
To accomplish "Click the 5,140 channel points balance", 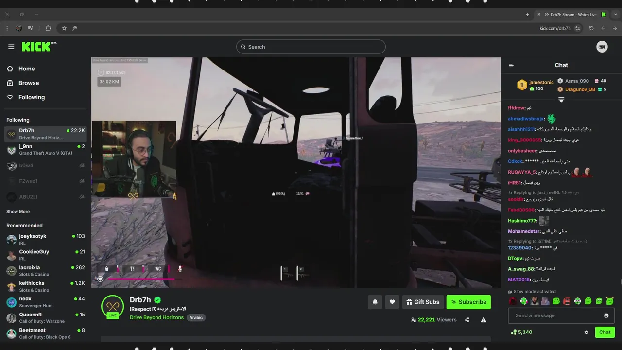I will click(x=521, y=332).
